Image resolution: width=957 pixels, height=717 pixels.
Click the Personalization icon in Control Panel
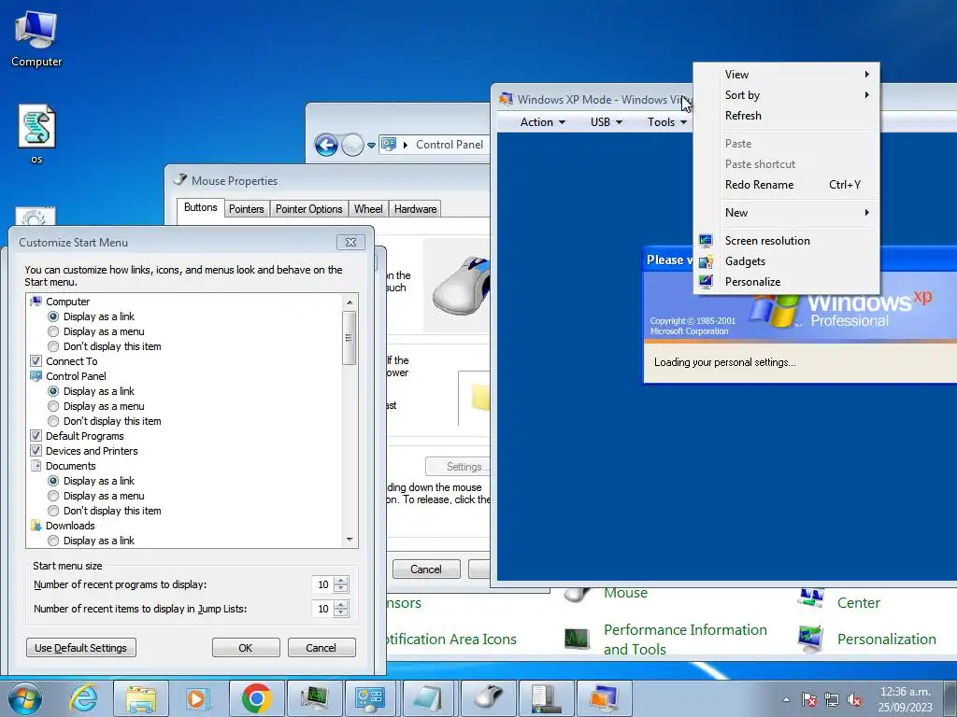pyautogui.click(x=811, y=639)
